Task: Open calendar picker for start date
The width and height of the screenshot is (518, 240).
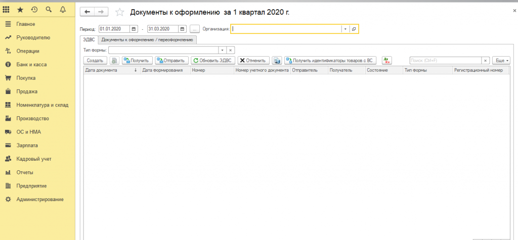Action: pos(134,29)
